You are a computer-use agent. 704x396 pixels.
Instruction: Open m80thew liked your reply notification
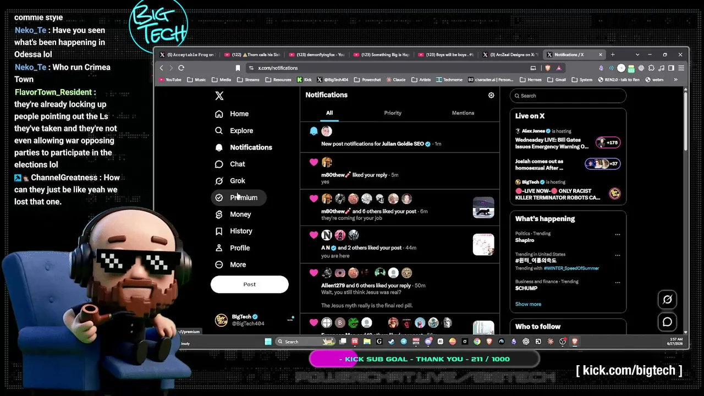click(400, 171)
